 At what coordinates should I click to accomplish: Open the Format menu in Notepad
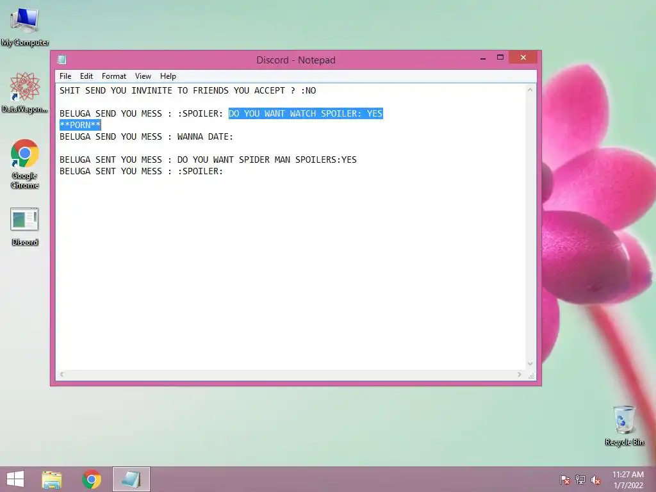click(x=114, y=76)
